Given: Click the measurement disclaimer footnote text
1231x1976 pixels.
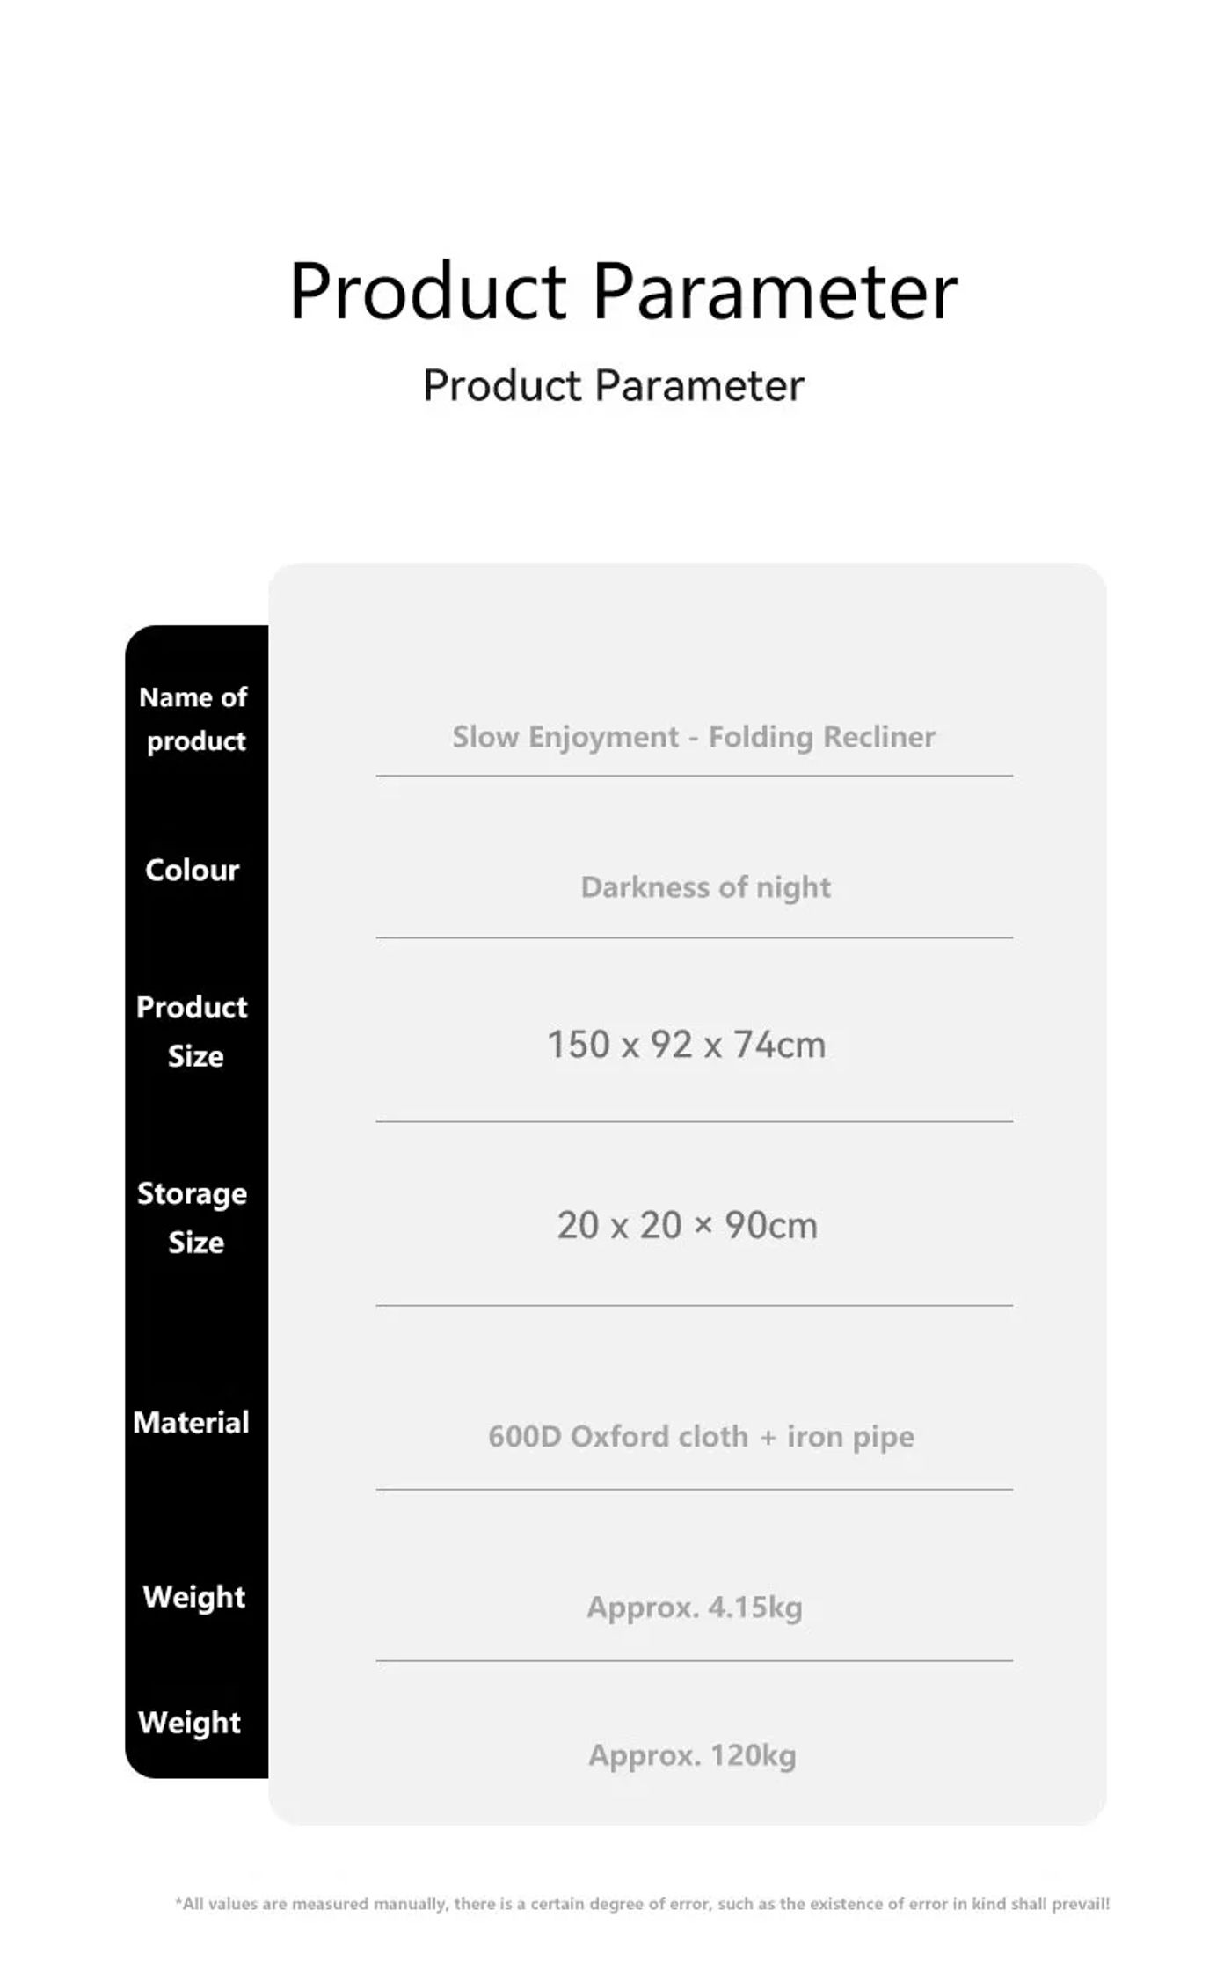Looking at the screenshot, I should pyautogui.click(x=642, y=1903).
